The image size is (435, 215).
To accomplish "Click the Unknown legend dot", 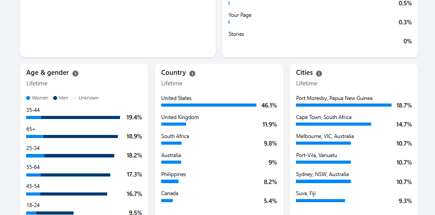I will click(x=75, y=98).
